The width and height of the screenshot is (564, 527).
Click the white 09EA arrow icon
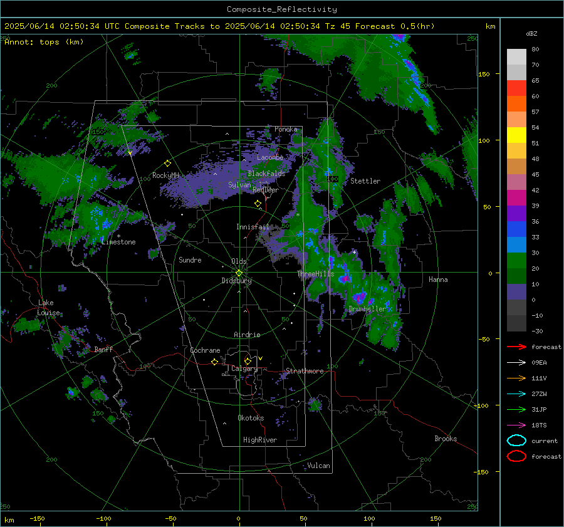[516, 363]
